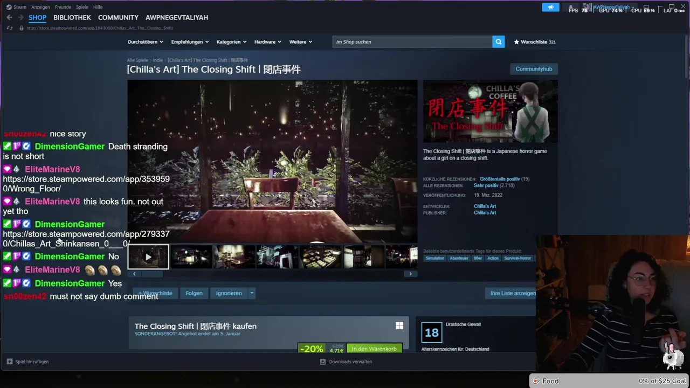The width and height of the screenshot is (690, 388).
Task: Click the age rating 18 badge
Action: pos(432,332)
